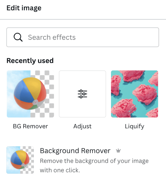Click the beach ball in large BG Remover tile
The image size is (166, 187).
pos(30,93)
